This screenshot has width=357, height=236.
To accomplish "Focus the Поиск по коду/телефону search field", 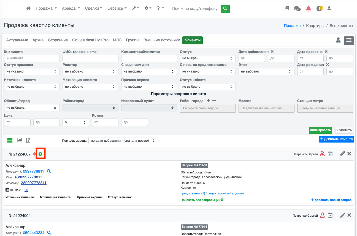I will pos(195,9).
